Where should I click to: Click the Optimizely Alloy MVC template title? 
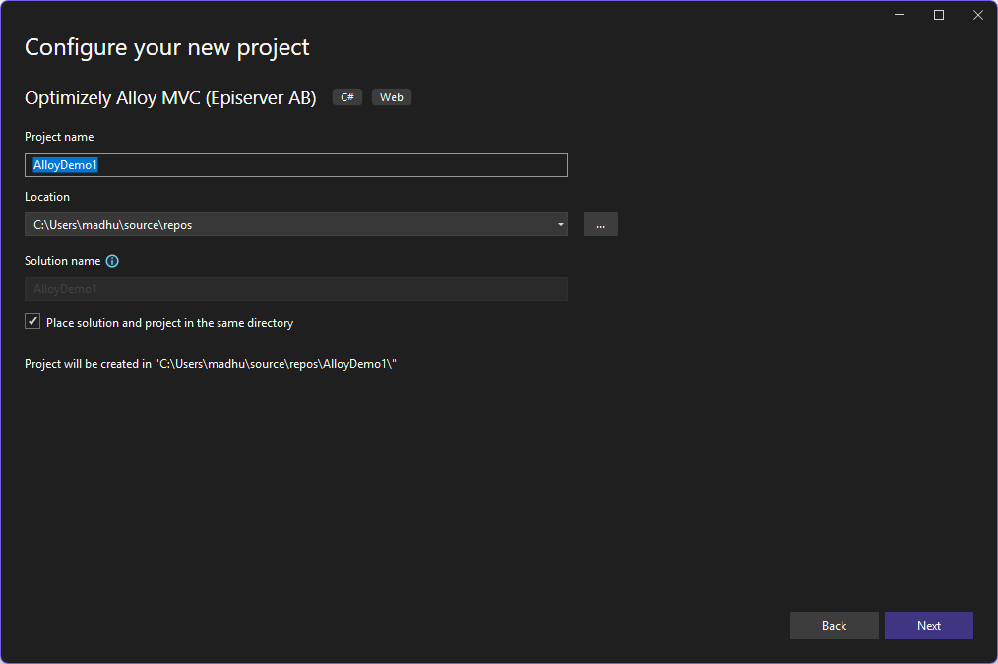click(170, 98)
